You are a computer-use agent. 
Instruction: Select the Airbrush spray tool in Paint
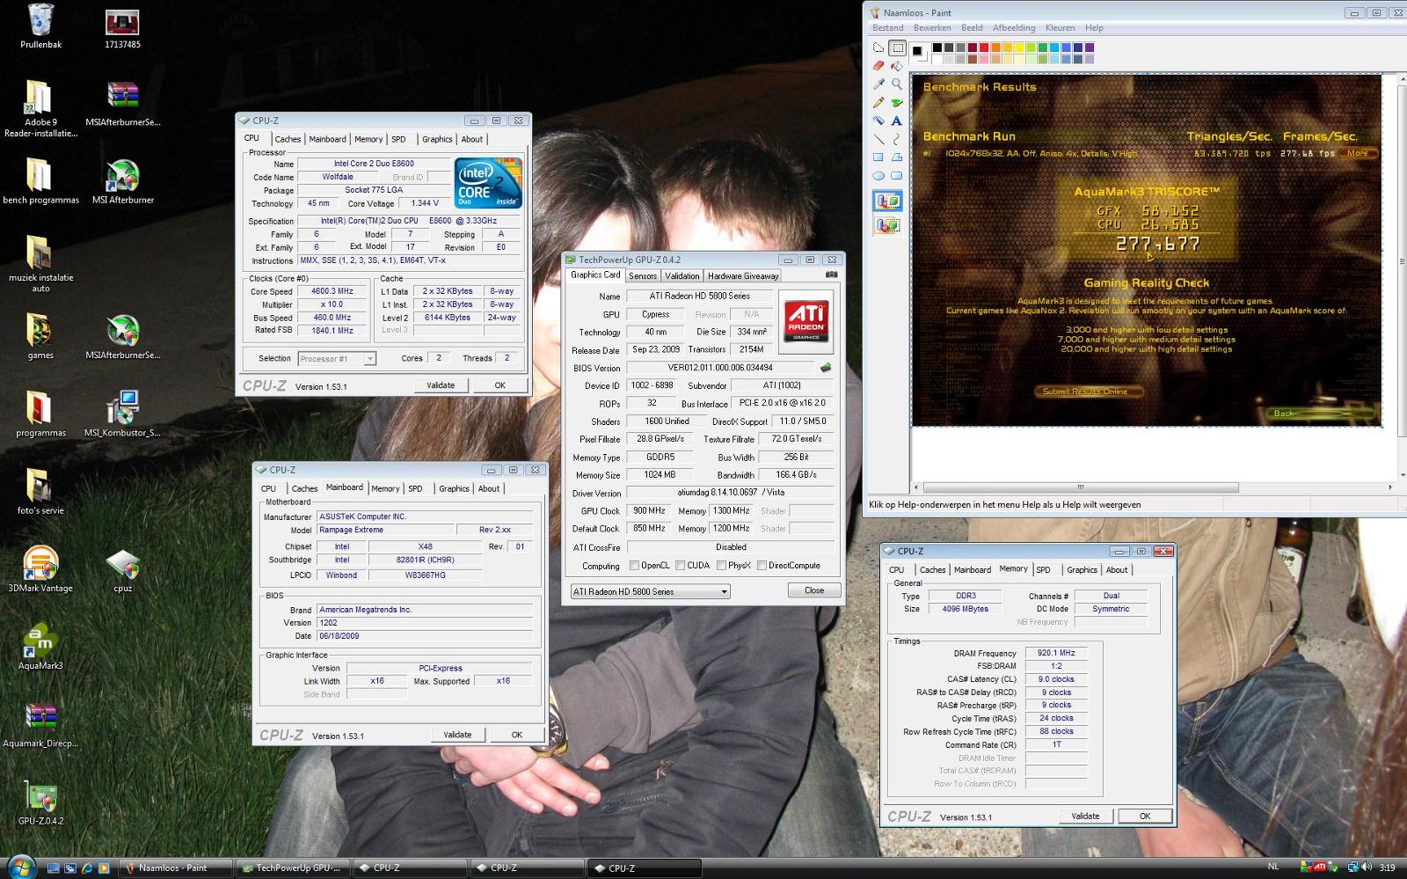pos(878,121)
